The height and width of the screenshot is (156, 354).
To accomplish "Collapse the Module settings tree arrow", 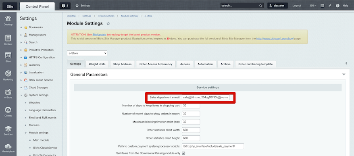I will click(x=25, y=133).
